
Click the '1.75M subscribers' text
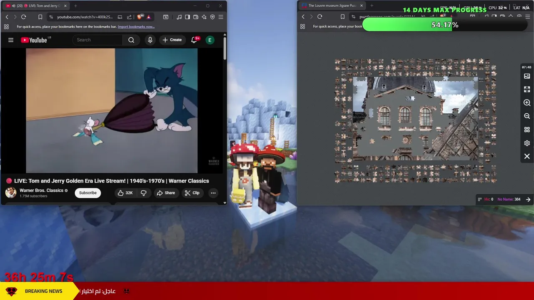pos(33,196)
